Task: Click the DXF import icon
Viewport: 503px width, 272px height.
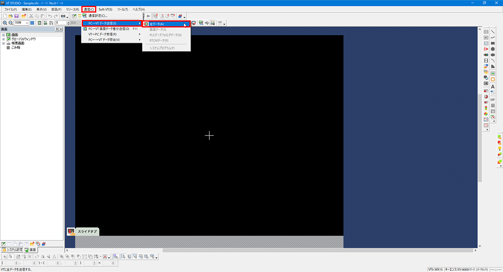Action: click(x=492, y=100)
